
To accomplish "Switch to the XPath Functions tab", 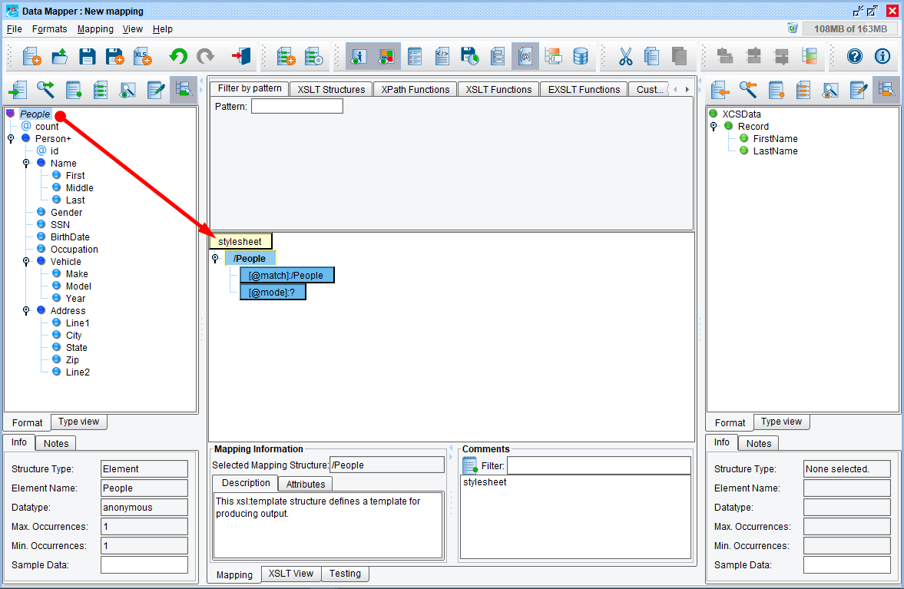I will (415, 89).
